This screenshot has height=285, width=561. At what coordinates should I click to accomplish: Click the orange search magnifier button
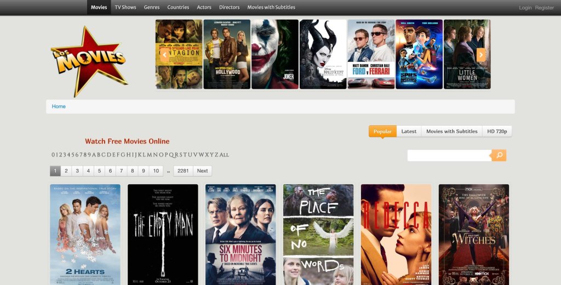point(499,155)
